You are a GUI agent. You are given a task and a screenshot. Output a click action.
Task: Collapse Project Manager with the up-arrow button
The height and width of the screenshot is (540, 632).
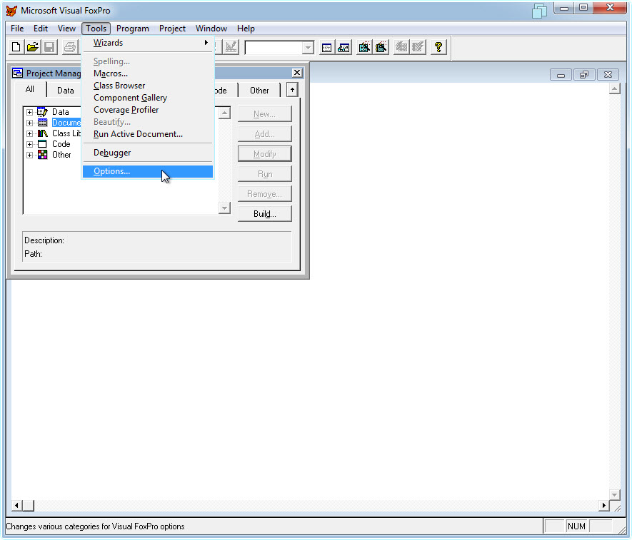292,90
